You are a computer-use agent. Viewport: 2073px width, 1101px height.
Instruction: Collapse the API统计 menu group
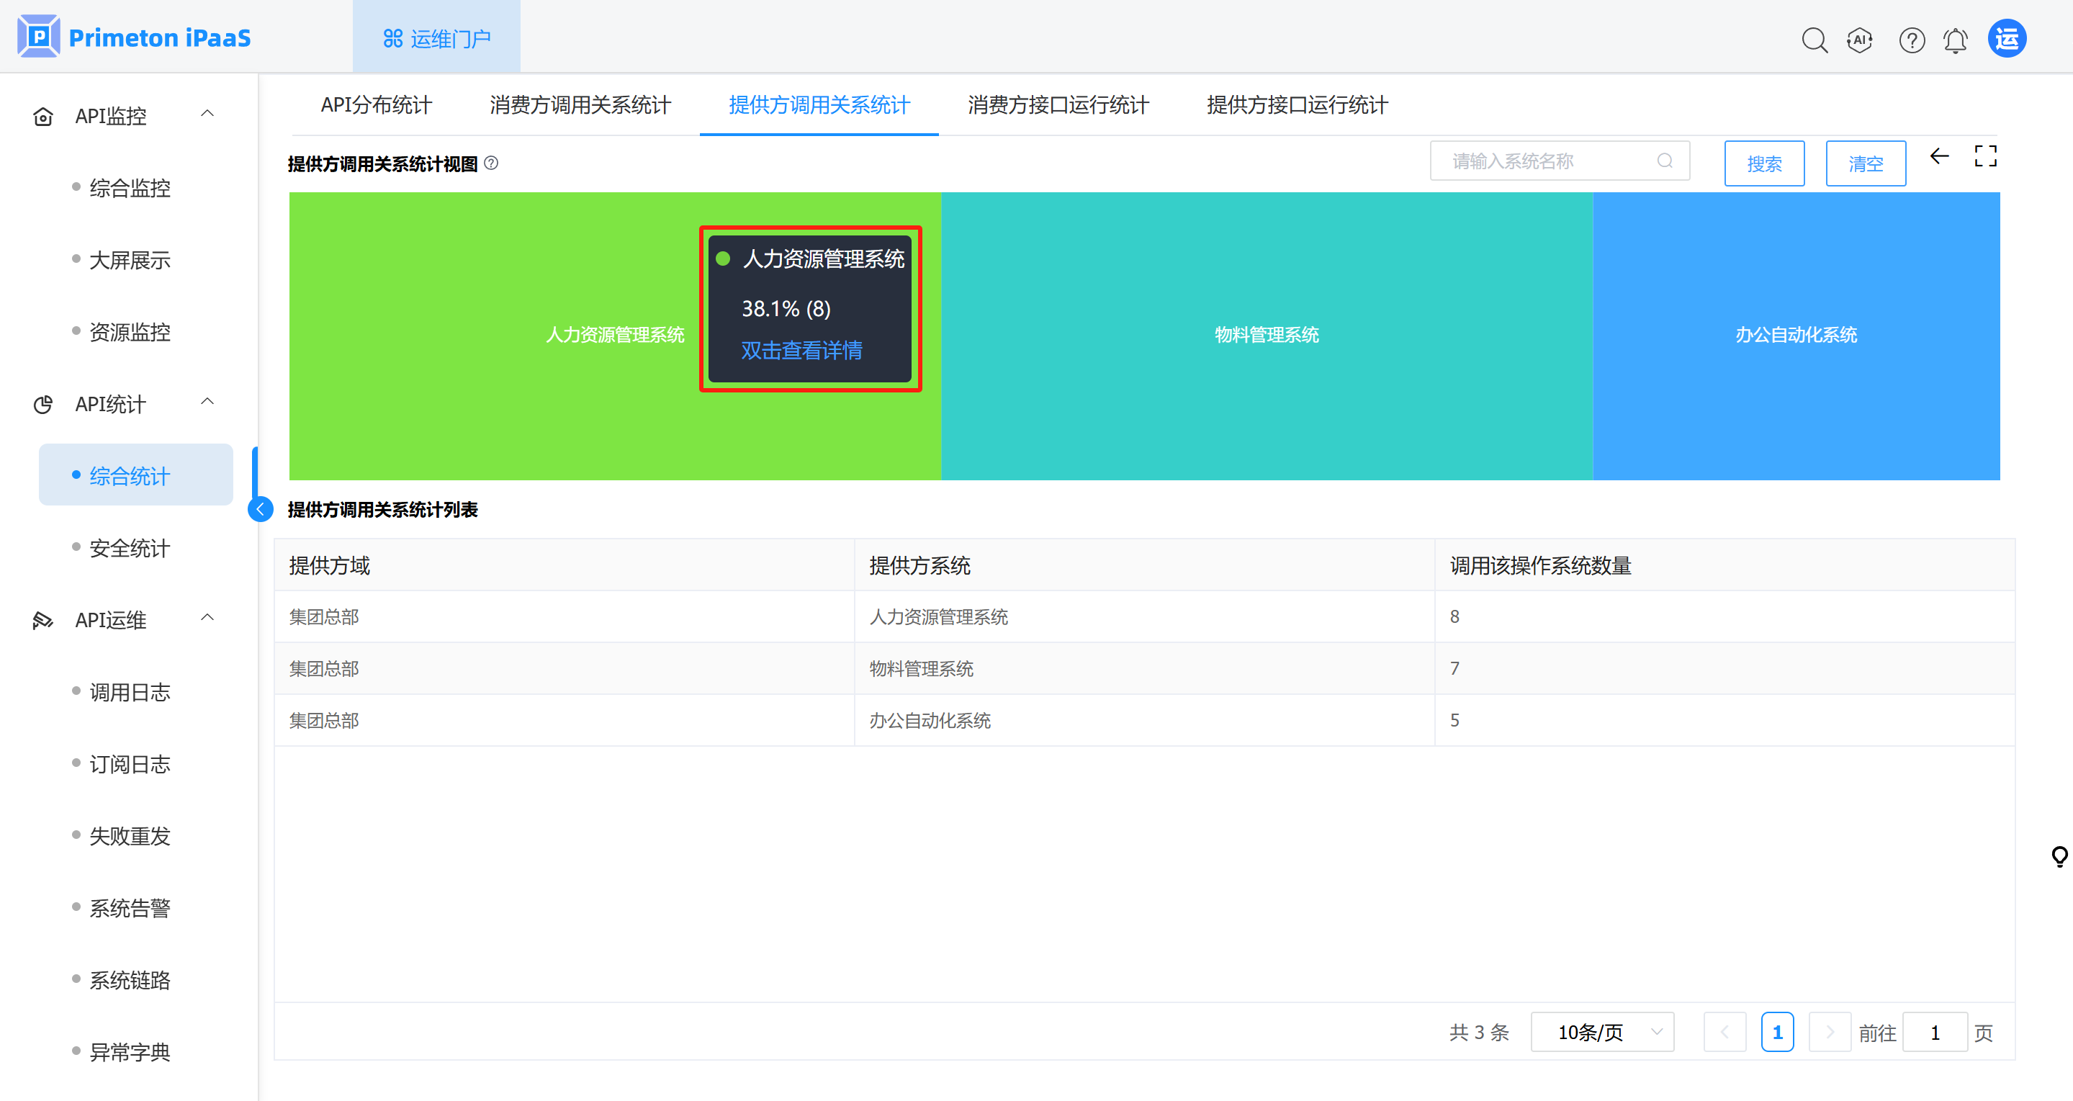[x=207, y=403]
